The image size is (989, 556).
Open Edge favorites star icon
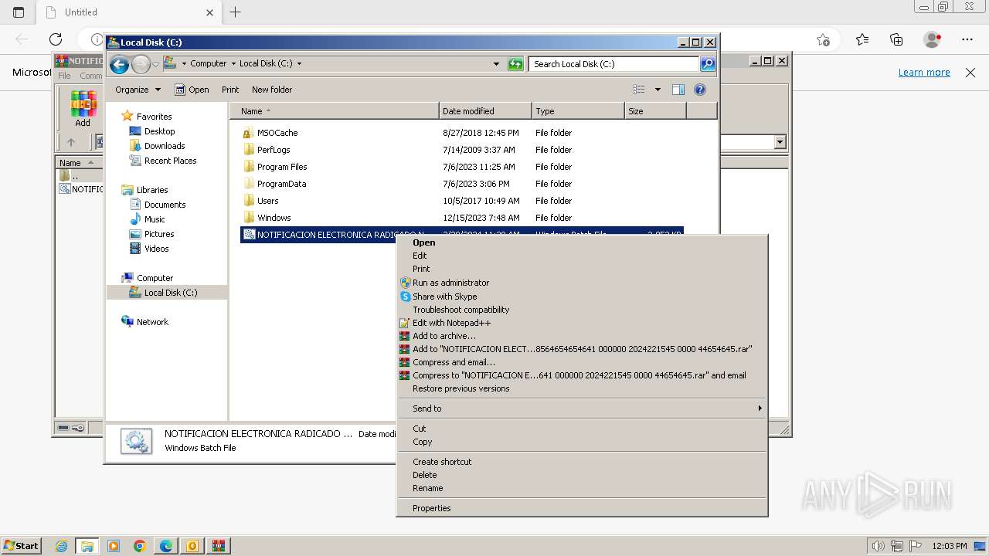(x=862, y=39)
